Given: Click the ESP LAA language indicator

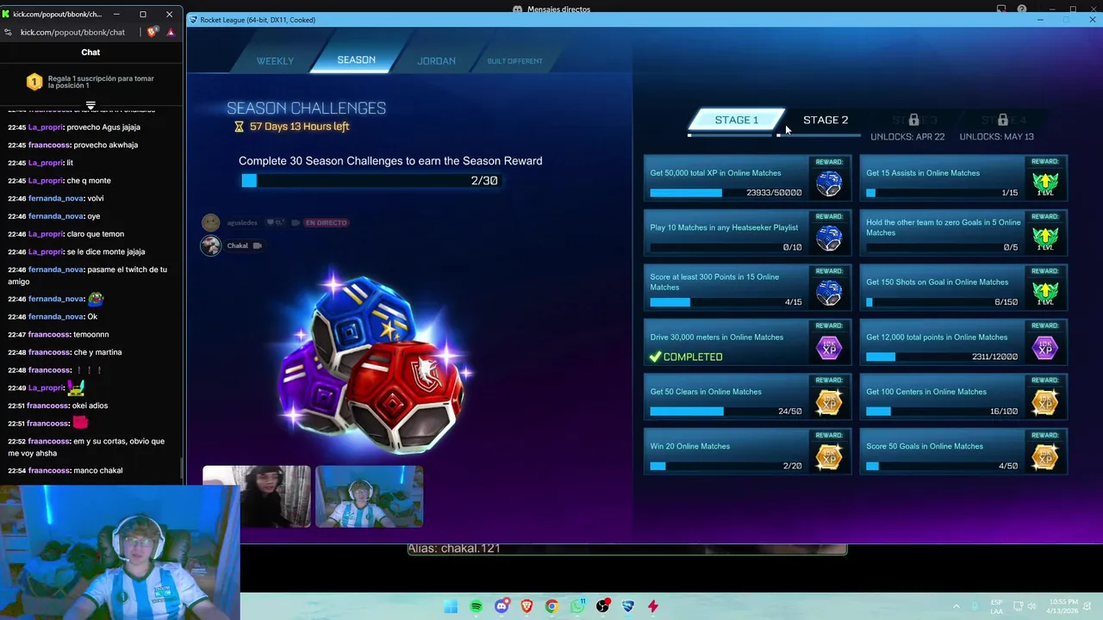Looking at the screenshot, I should [x=996, y=606].
